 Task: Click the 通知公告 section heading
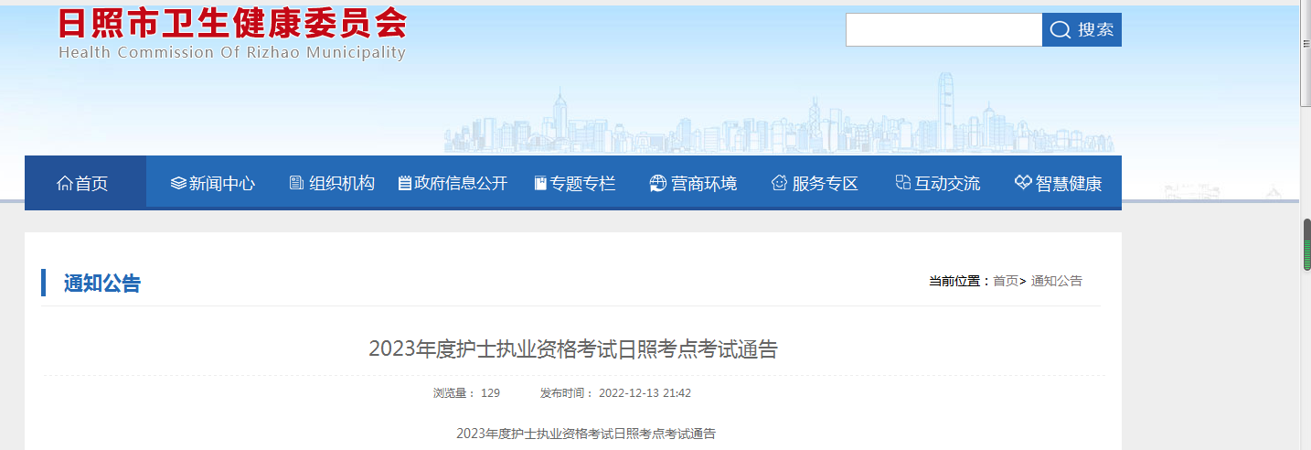(102, 284)
